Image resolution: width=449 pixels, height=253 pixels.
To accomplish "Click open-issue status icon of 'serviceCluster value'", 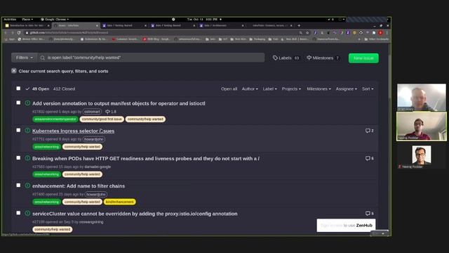I will click(x=27, y=213).
